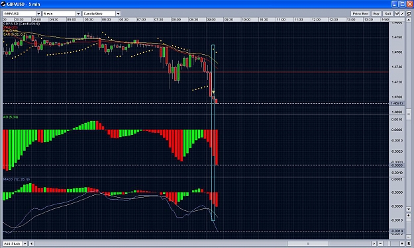Viewport: 414px width, 248px height.
Task: Click the GBP/USD (CandleStick) chart label
Action: click(21, 24)
